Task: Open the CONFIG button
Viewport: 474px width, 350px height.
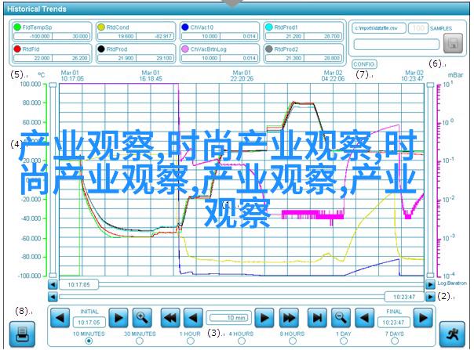Action: pyautogui.click(x=364, y=64)
